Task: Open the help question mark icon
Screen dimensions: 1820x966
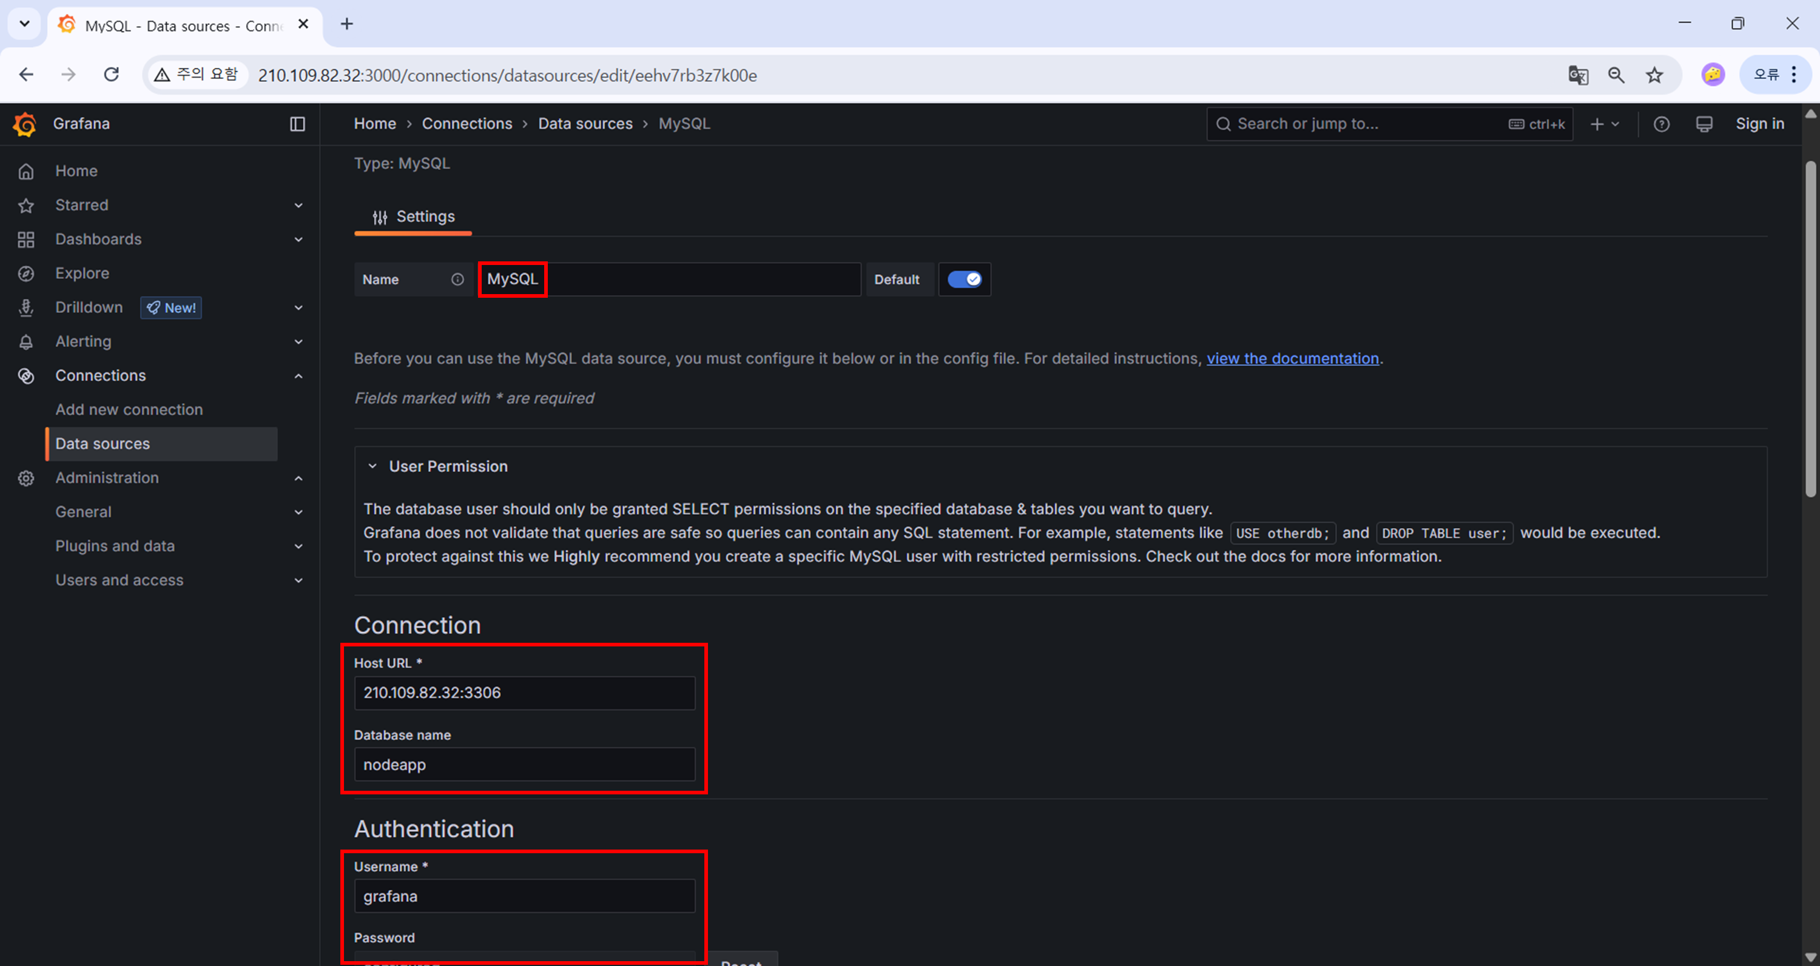Action: coord(1661,124)
